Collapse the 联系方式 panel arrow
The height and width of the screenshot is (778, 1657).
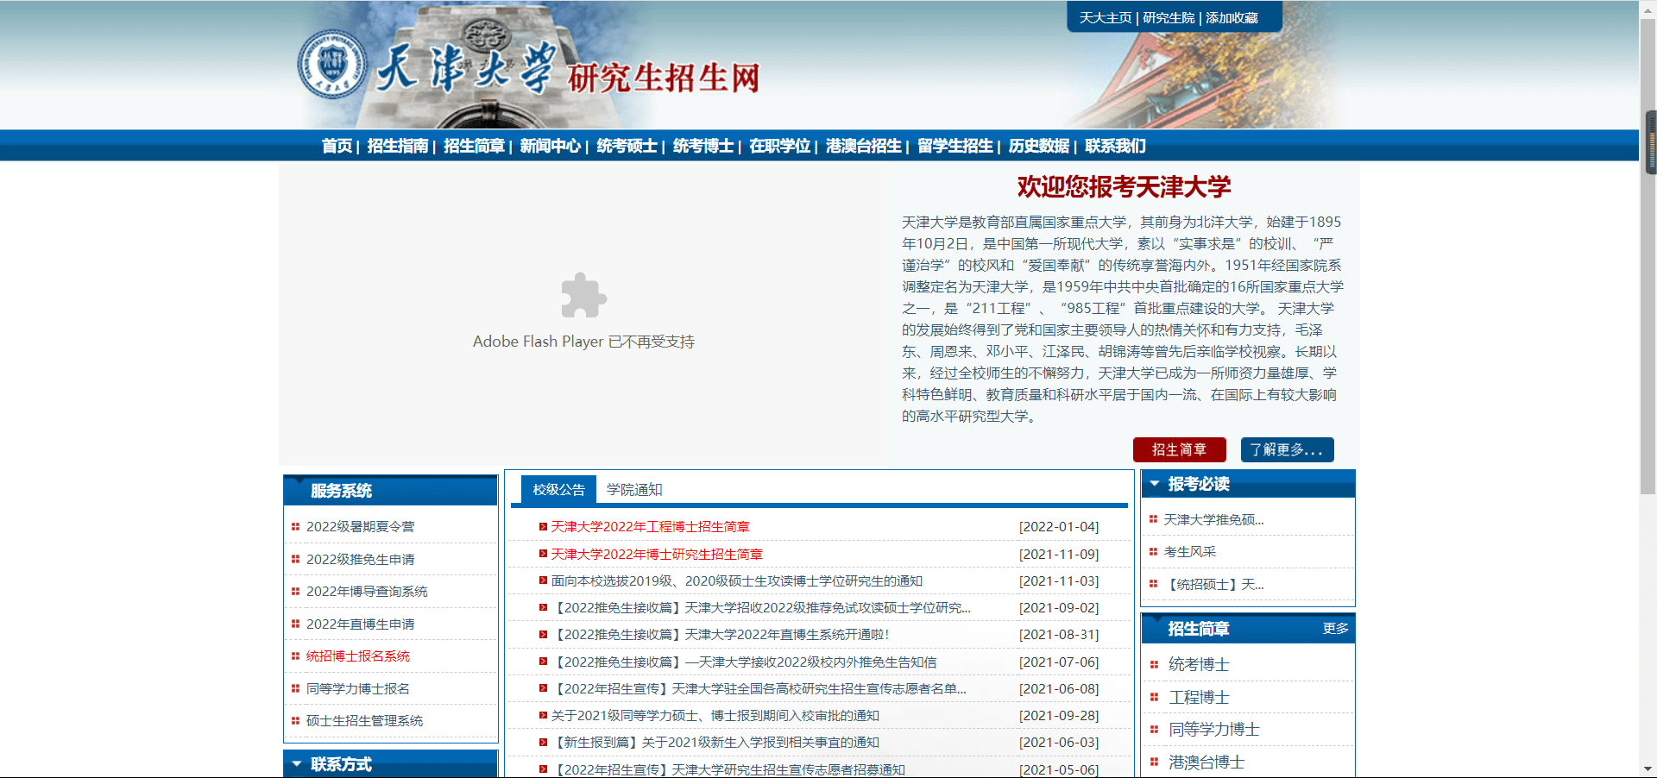click(x=296, y=763)
